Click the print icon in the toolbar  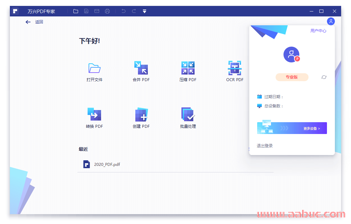(107, 11)
